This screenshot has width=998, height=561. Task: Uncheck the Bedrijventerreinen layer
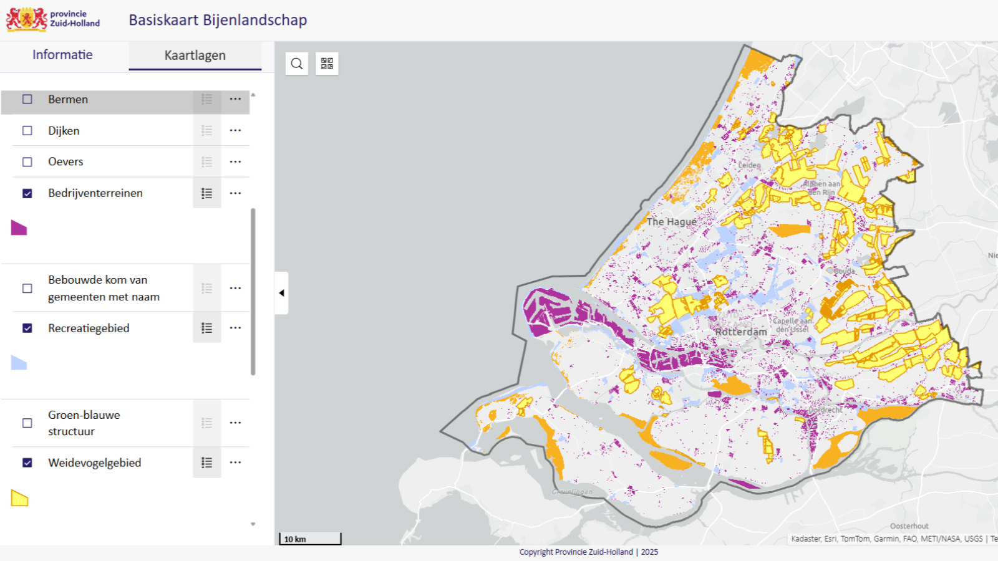27,193
